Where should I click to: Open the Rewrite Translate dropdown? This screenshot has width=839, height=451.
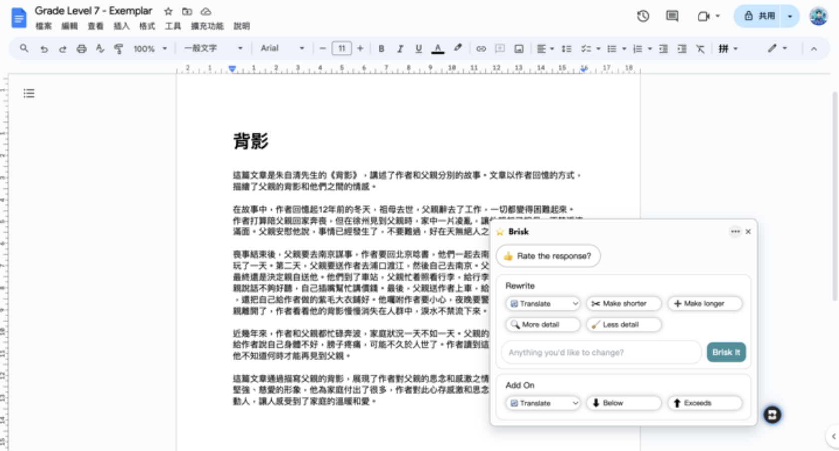(543, 303)
